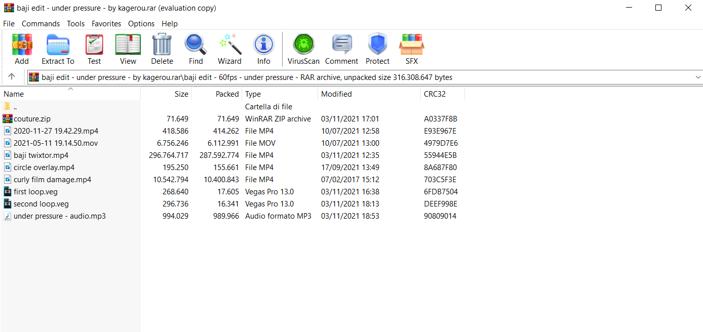The height and width of the screenshot is (332, 703).
Task: Select the second loop.veg file name
Action: pyautogui.click(x=41, y=204)
